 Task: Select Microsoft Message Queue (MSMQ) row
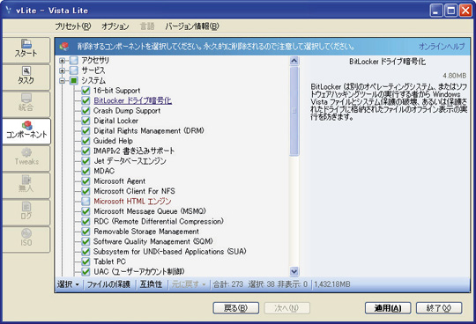pos(150,211)
